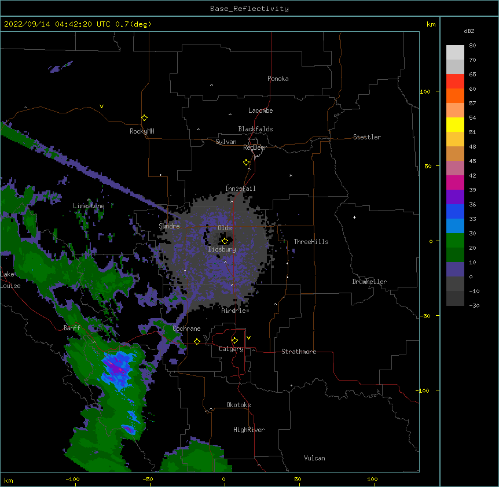
Task: Click the Banff label
Action: (x=72, y=328)
